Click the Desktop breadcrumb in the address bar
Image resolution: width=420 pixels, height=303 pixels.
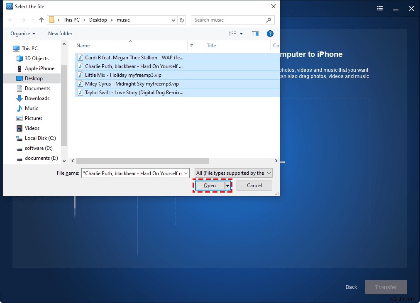(98, 20)
